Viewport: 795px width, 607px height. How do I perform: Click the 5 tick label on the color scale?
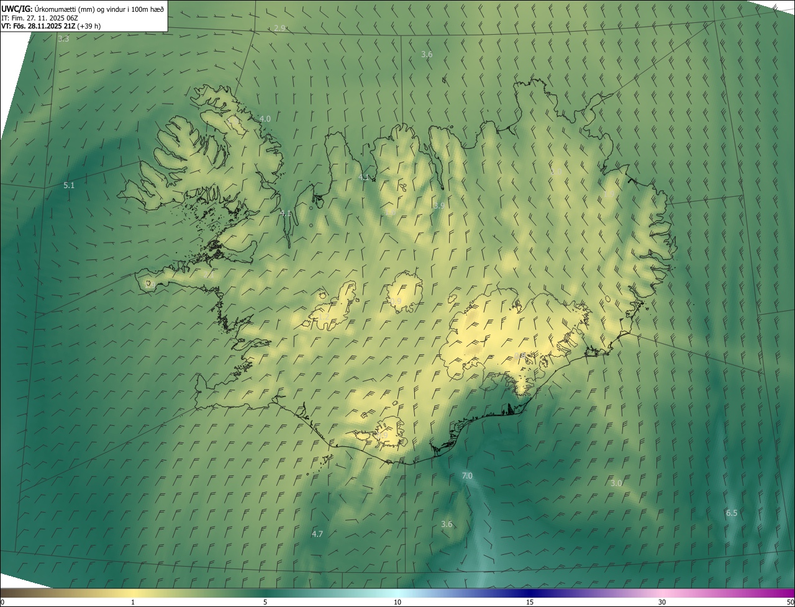point(265,602)
